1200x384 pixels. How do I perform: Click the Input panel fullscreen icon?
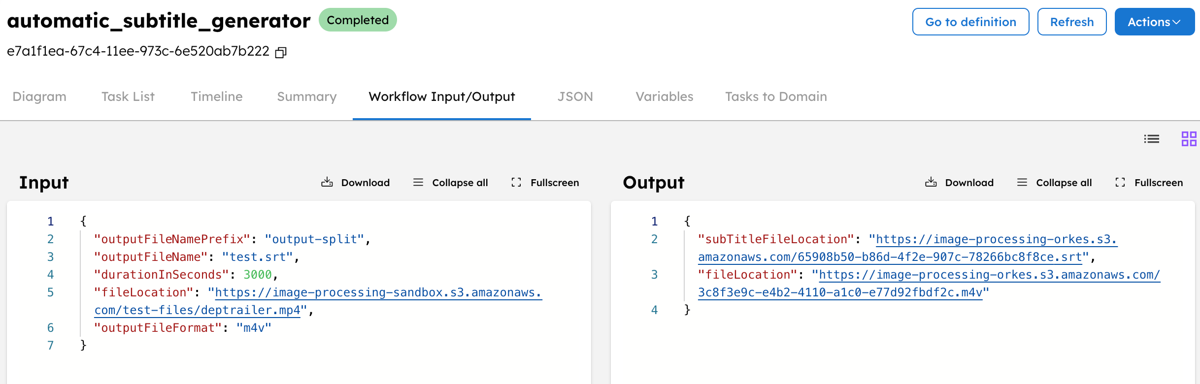(x=516, y=182)
